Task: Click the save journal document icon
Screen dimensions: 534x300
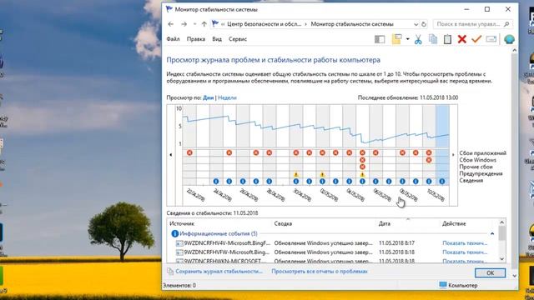Action: coord(170,272)
